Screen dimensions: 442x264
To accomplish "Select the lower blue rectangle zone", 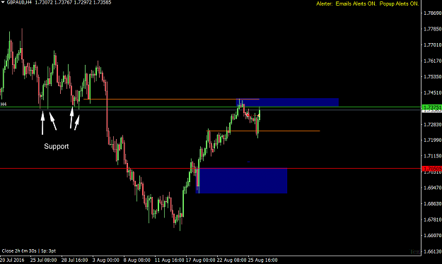I will tap(242, 181).
